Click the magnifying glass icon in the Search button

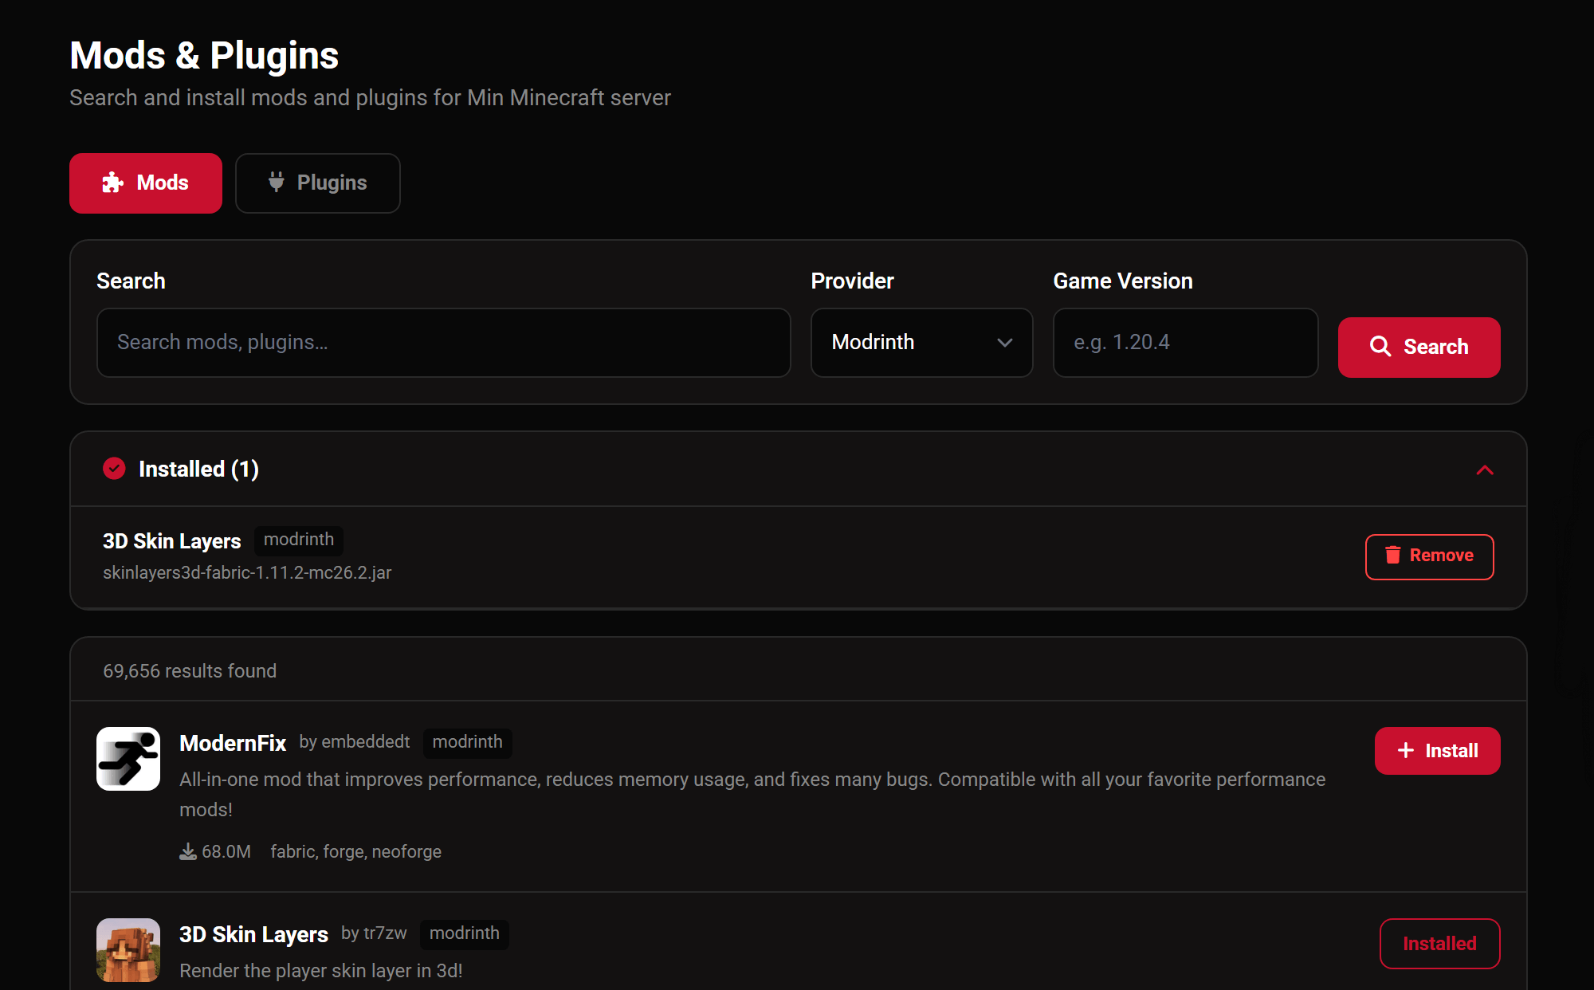(1380, 347)
